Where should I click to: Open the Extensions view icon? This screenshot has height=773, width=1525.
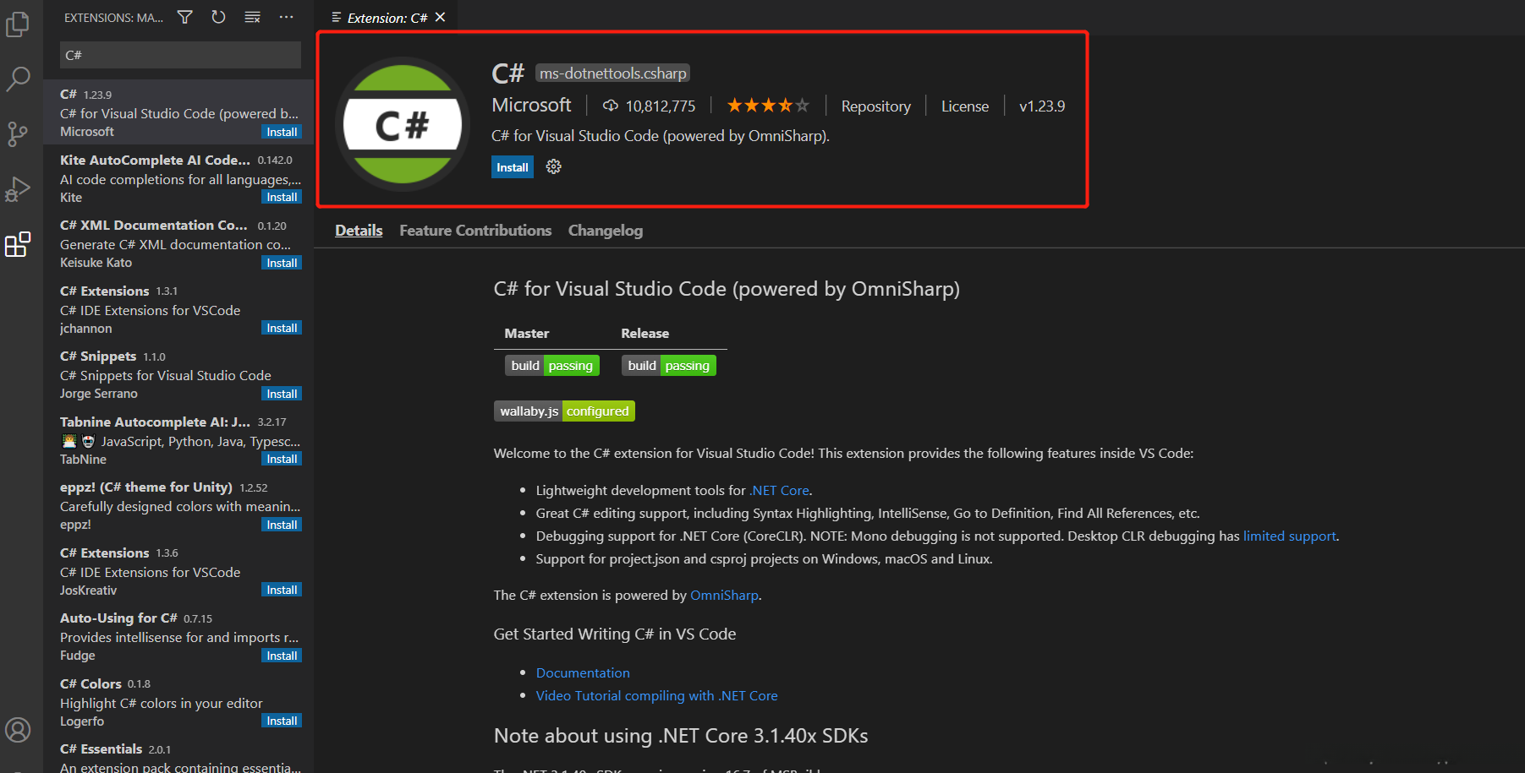18,244
